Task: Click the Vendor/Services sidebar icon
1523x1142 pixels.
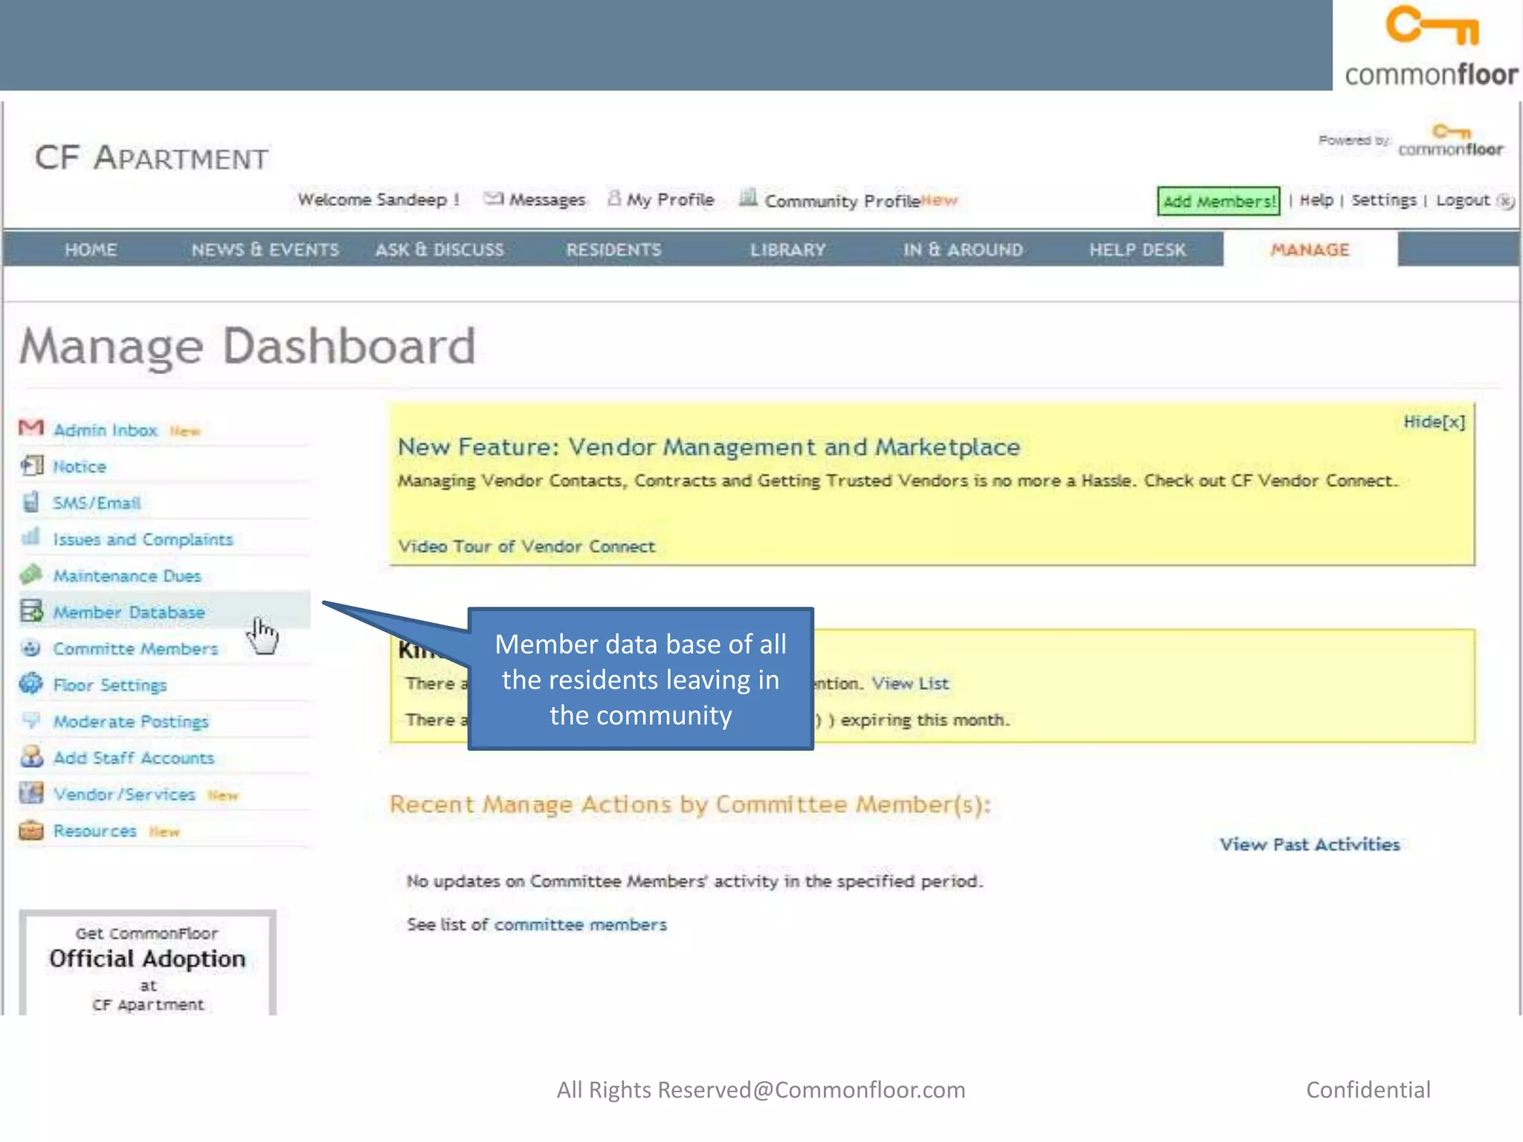Action: click(x=31, y=793)
